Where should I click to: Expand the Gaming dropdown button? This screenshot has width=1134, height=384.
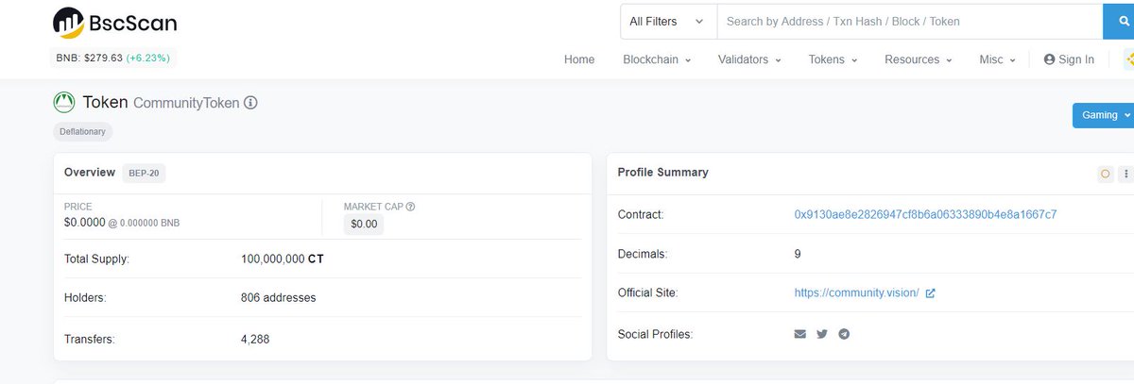click(x=1103, y=115)
